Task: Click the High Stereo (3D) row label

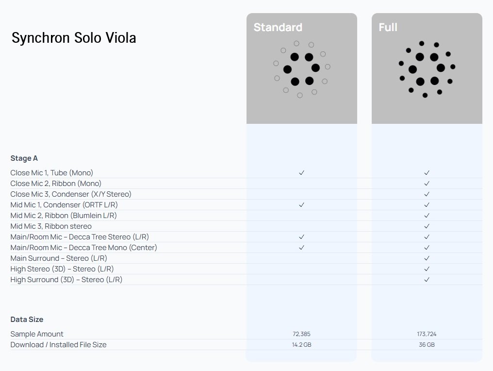Action: pos(62,269)
